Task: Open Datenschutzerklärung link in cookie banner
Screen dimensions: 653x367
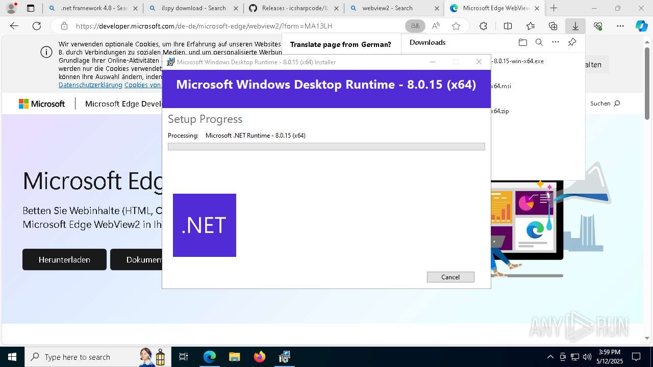Action: point(90,85)
